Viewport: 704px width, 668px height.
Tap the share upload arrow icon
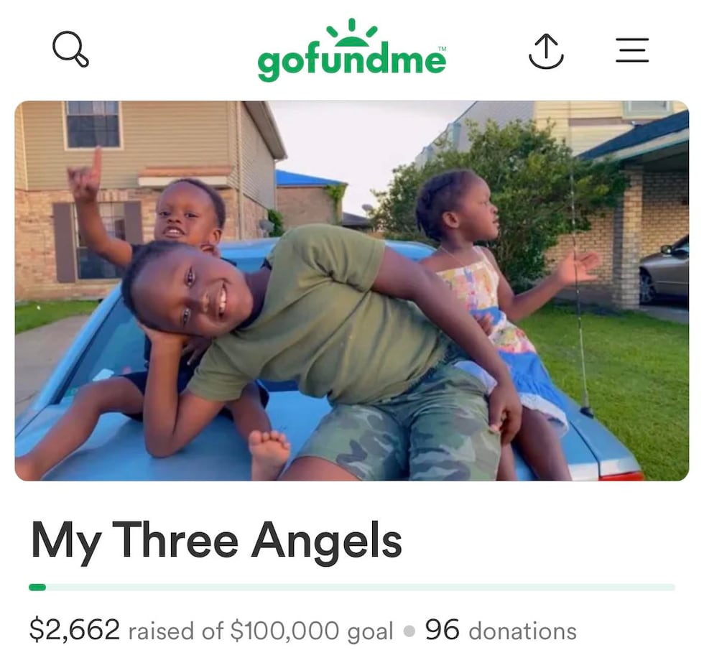(546, 51)
